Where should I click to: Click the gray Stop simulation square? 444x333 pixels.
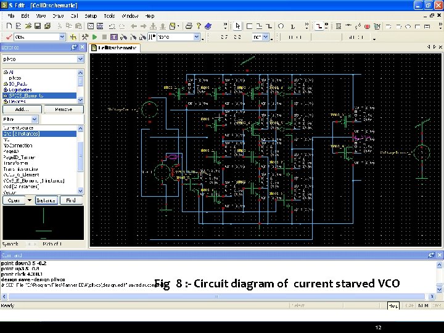(104, 37)
